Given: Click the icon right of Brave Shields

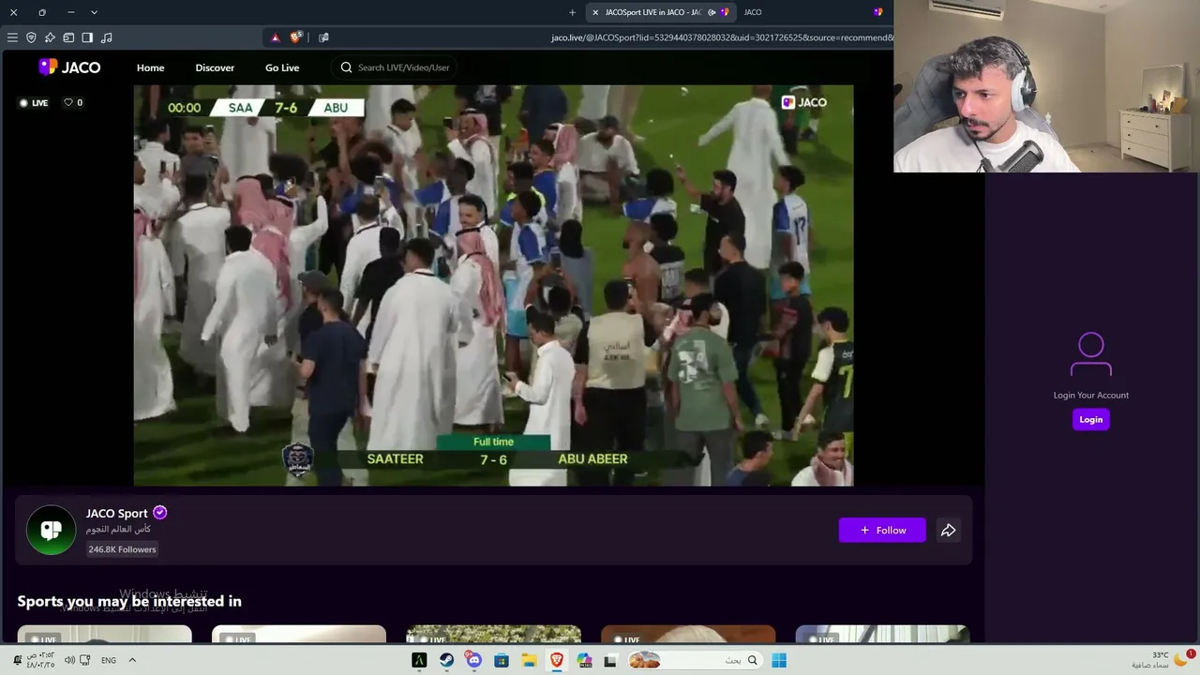Looking at the screenshot, I should coord(323,37).
